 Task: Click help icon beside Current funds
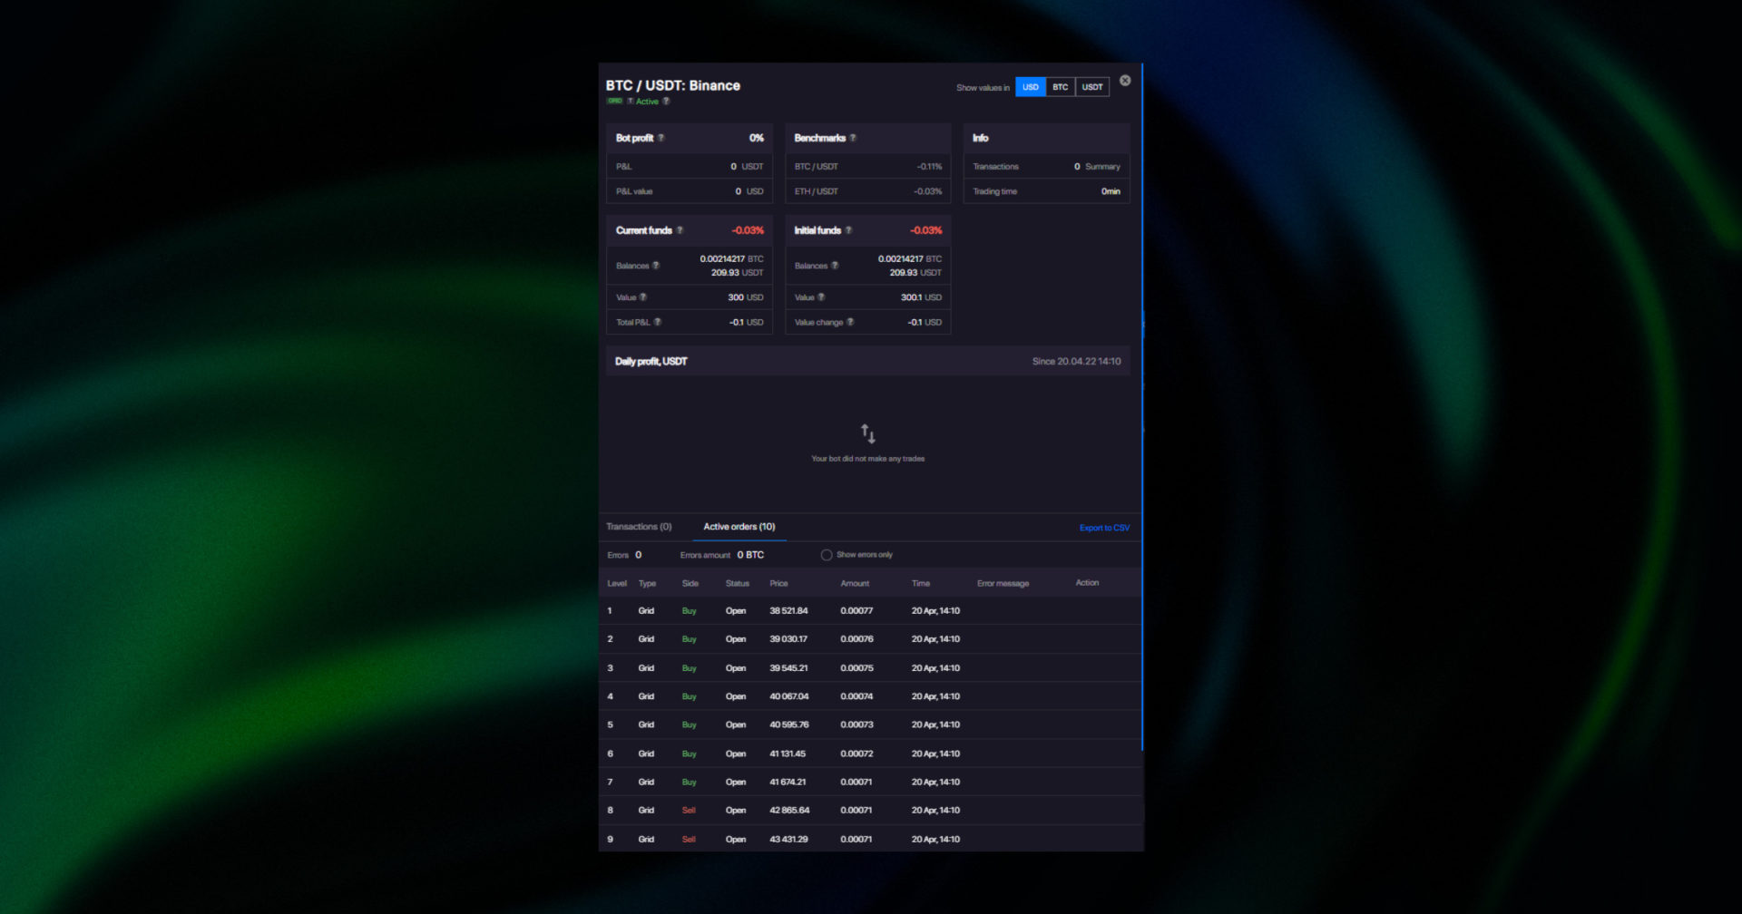point(680,230)
